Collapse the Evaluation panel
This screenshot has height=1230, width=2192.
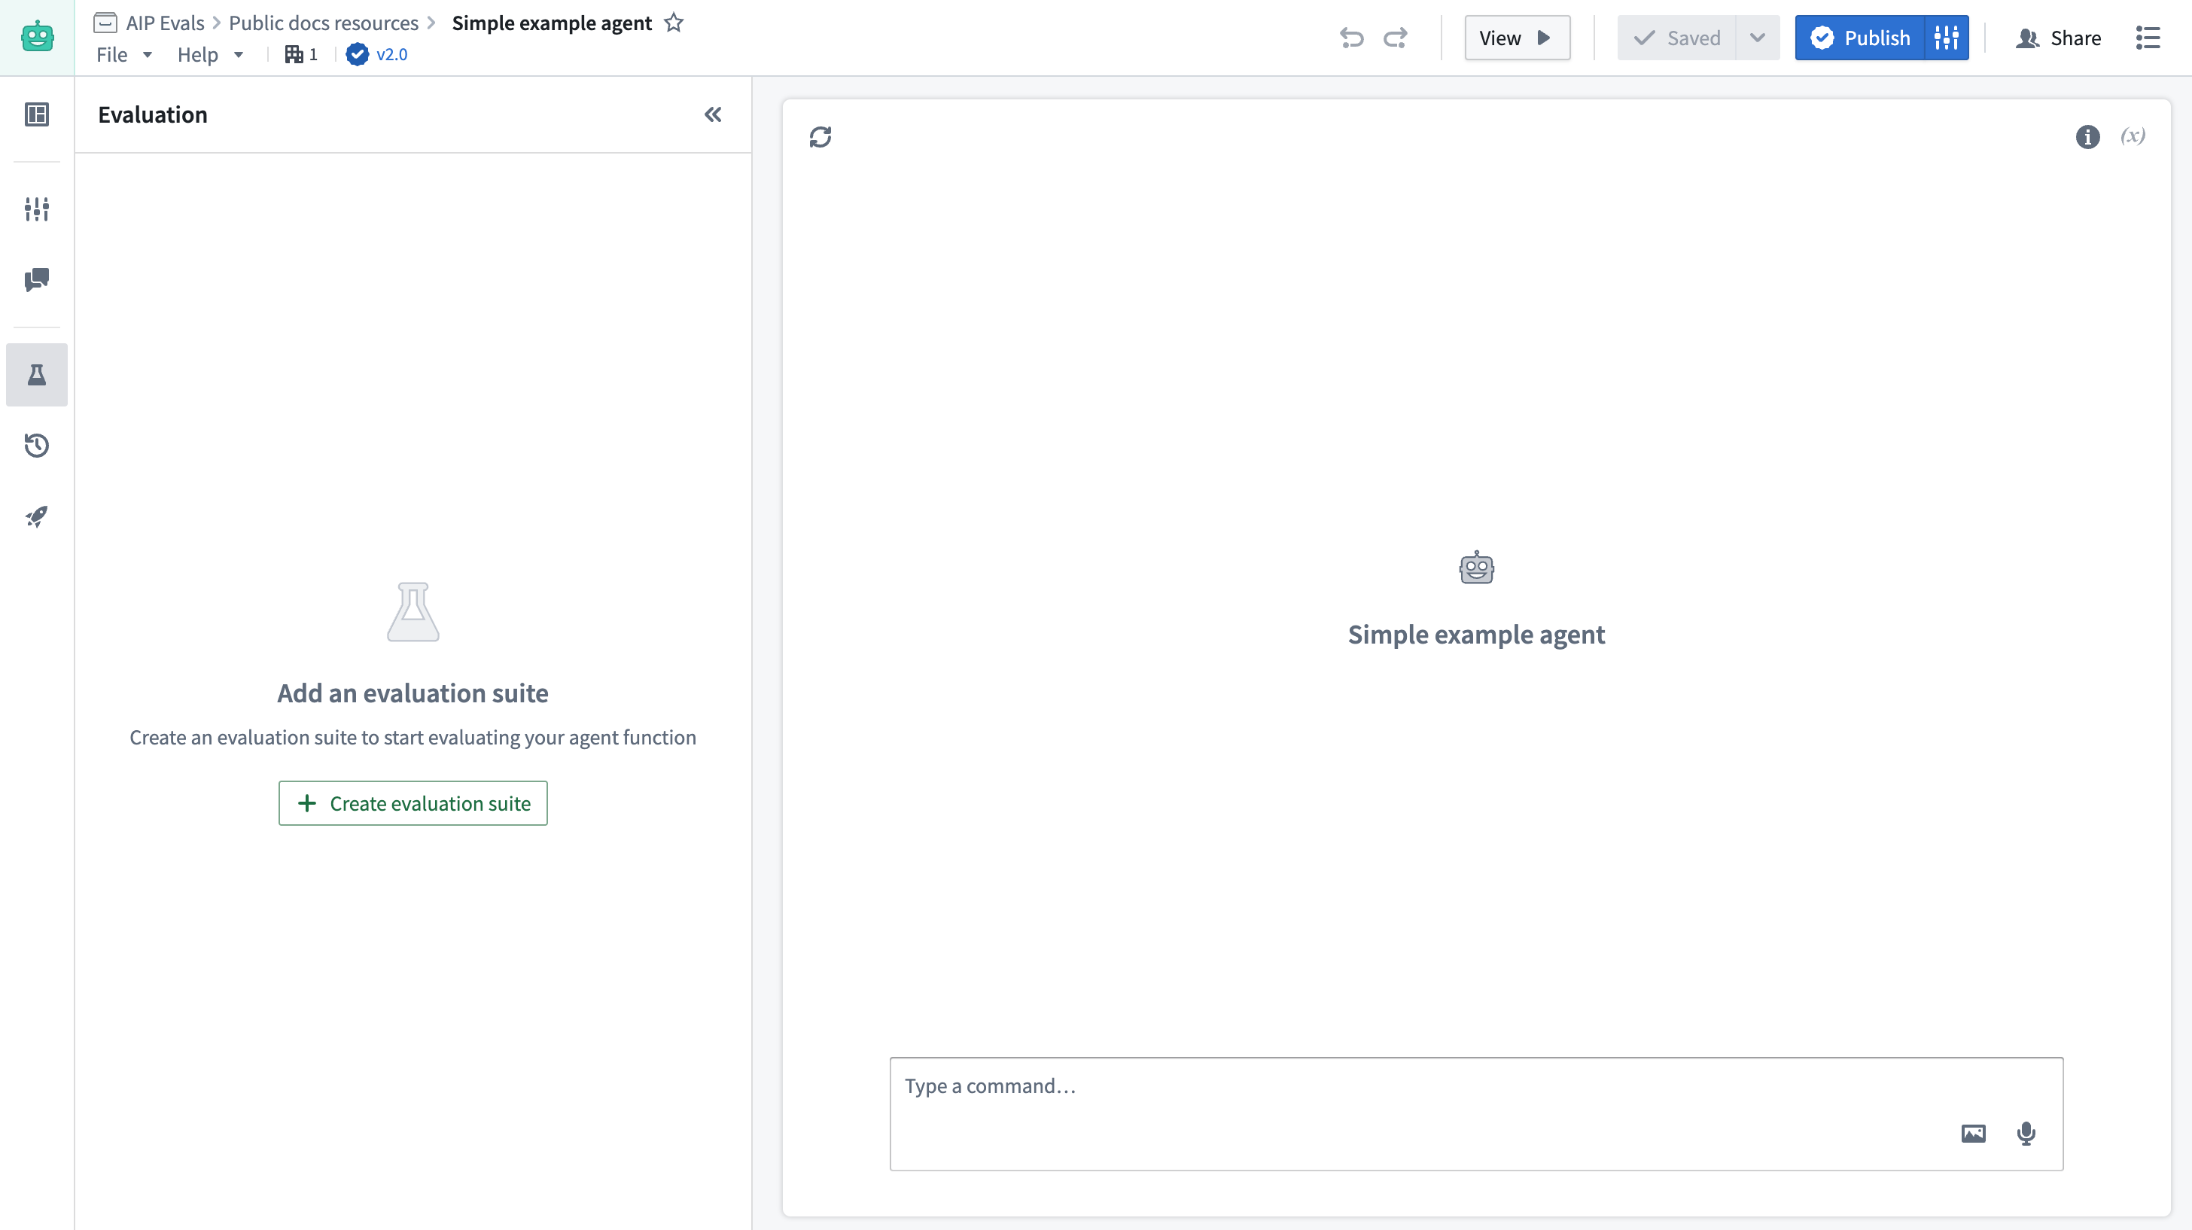713,115
